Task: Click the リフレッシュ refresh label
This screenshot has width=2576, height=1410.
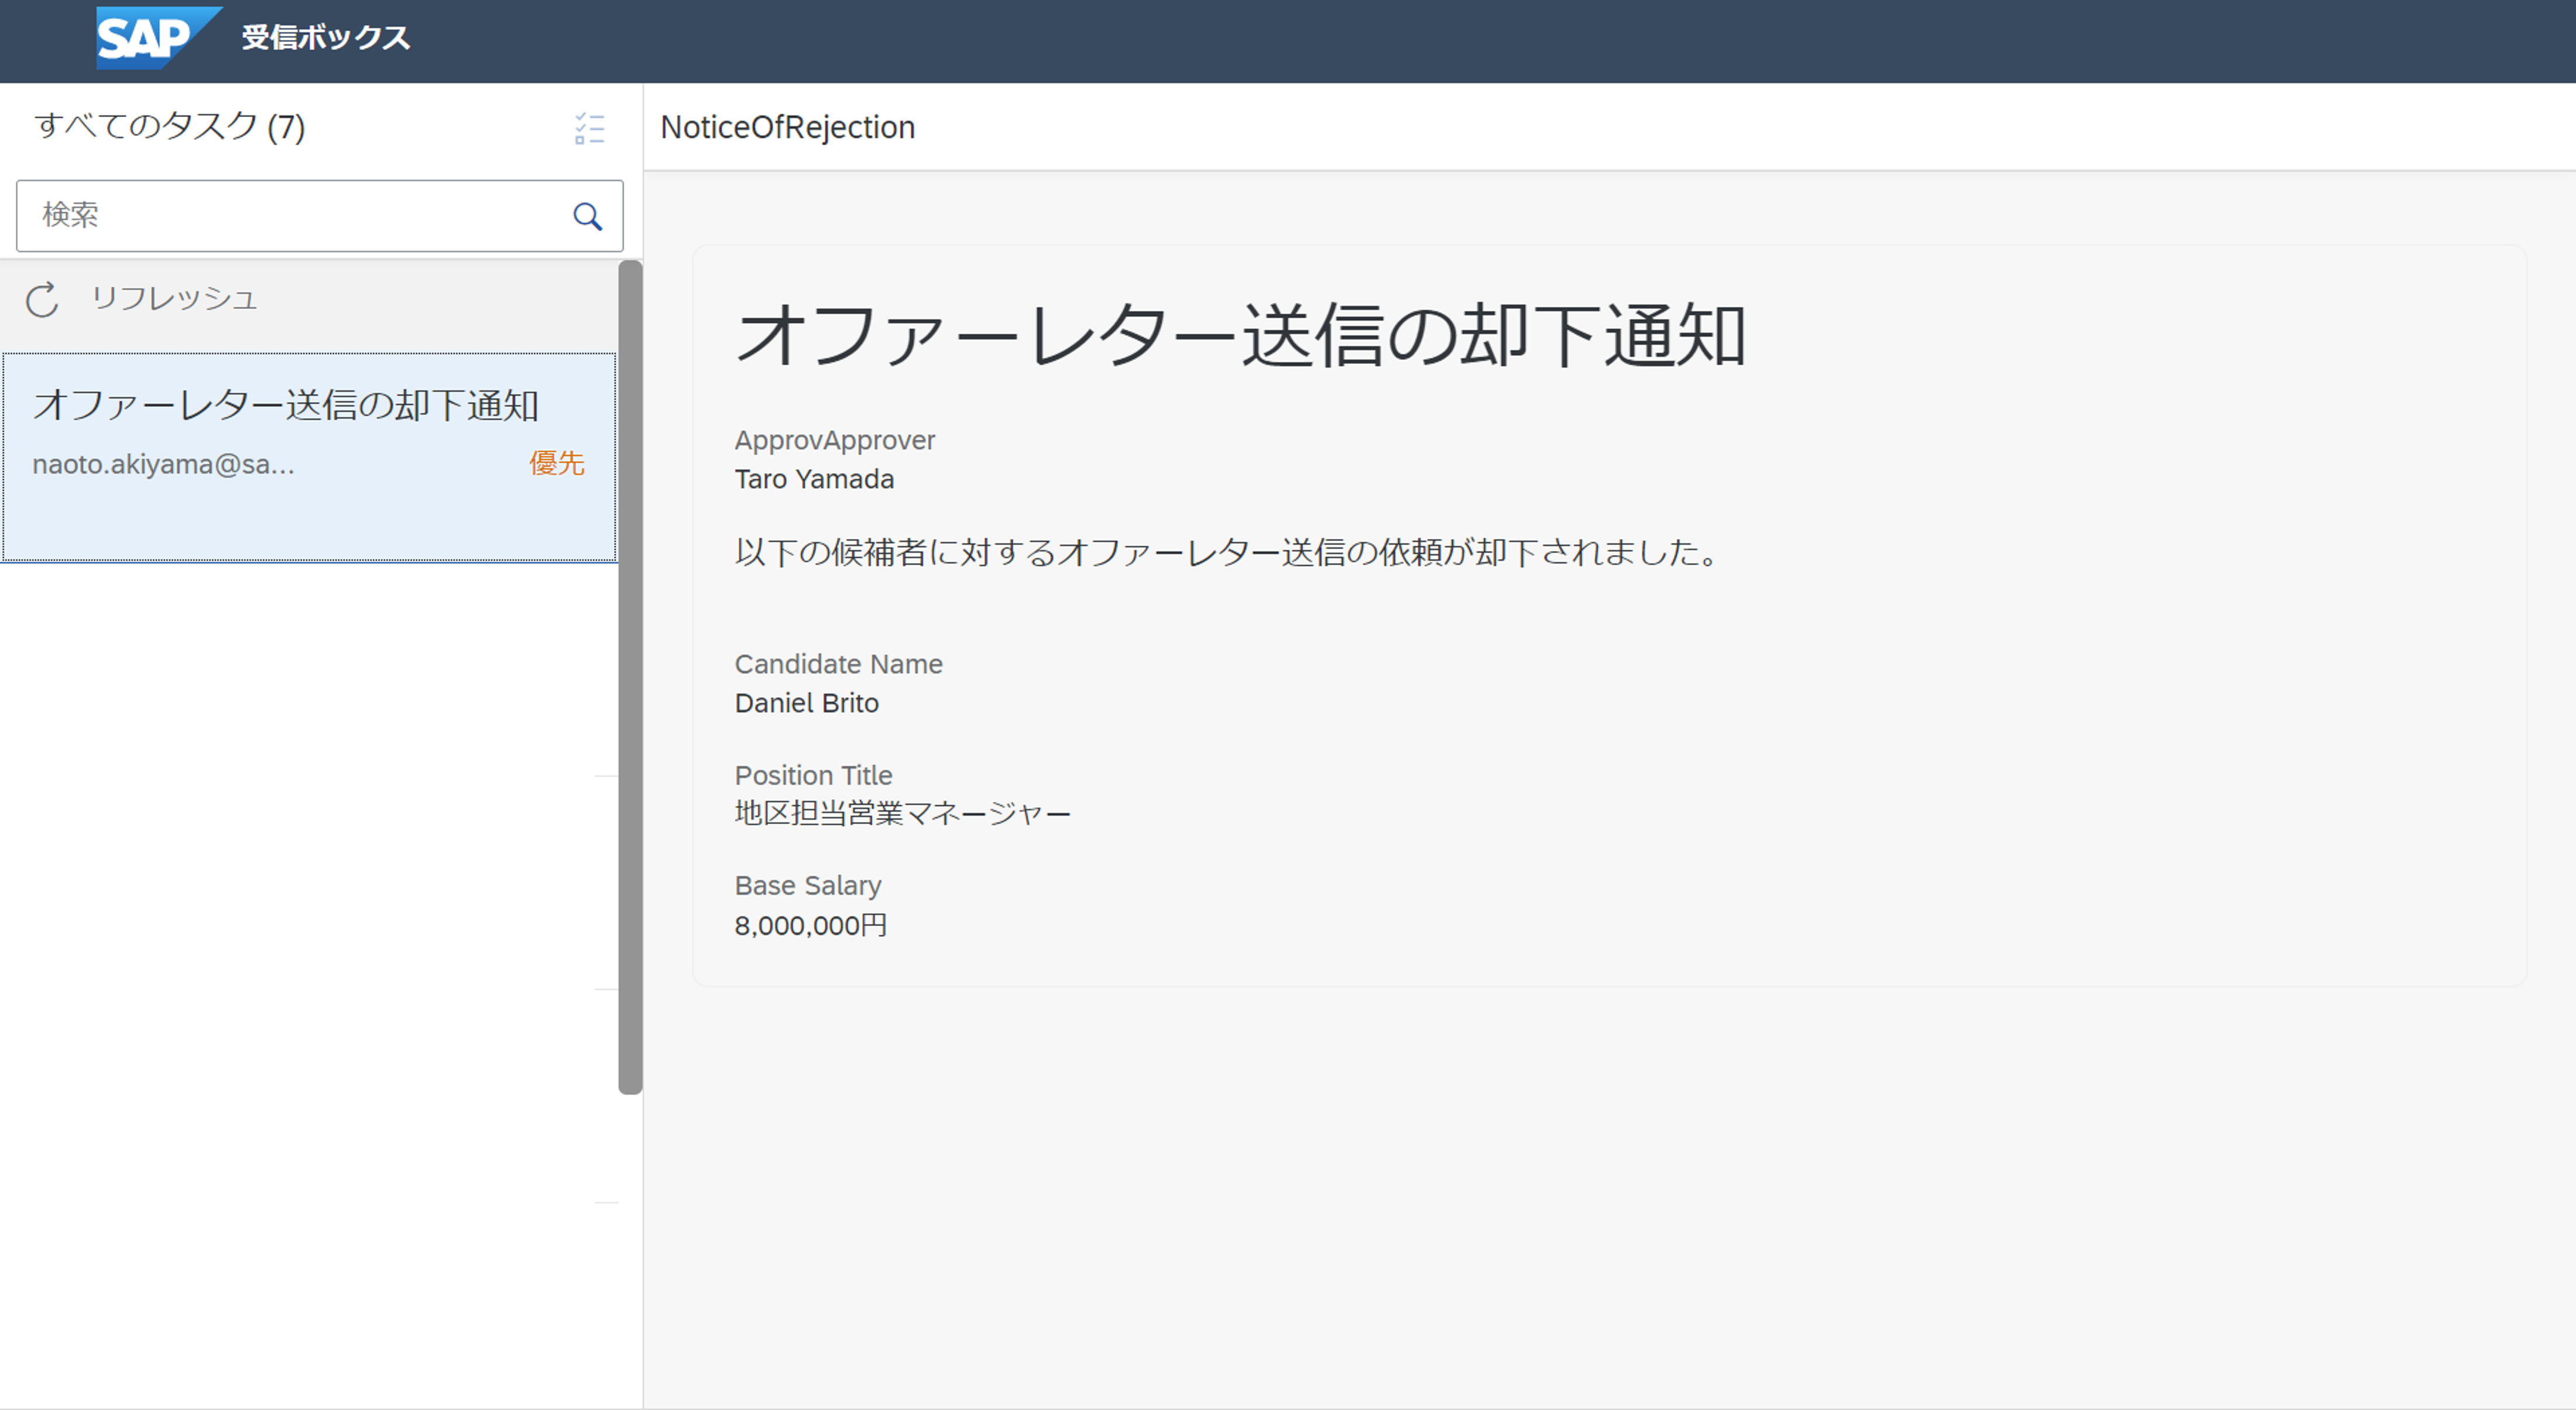Action: point(174,298)
